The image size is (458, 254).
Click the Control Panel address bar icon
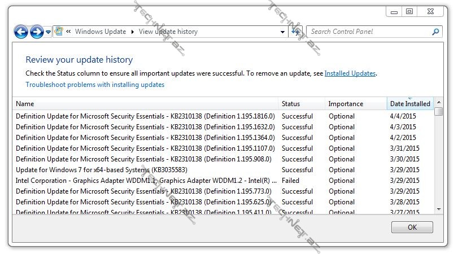(x=59, y=32)
